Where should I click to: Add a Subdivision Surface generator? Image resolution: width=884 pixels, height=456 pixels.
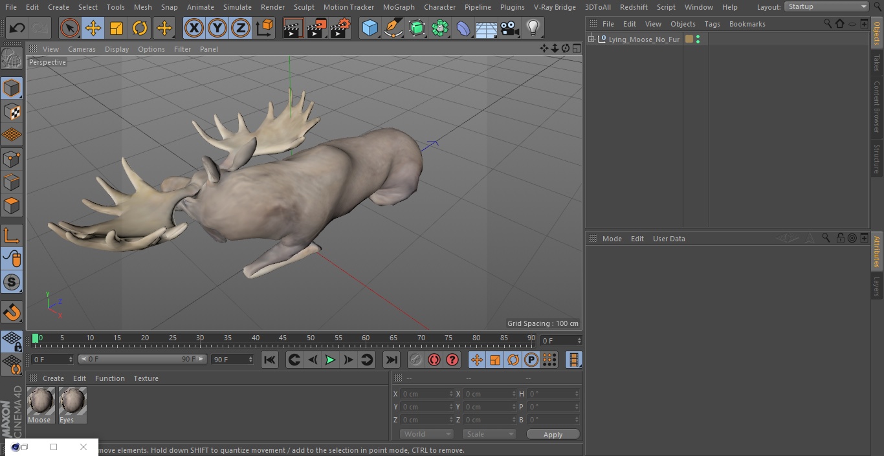tap(417, 28)
